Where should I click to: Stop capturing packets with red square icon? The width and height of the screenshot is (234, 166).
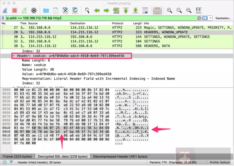coord(15,10)
